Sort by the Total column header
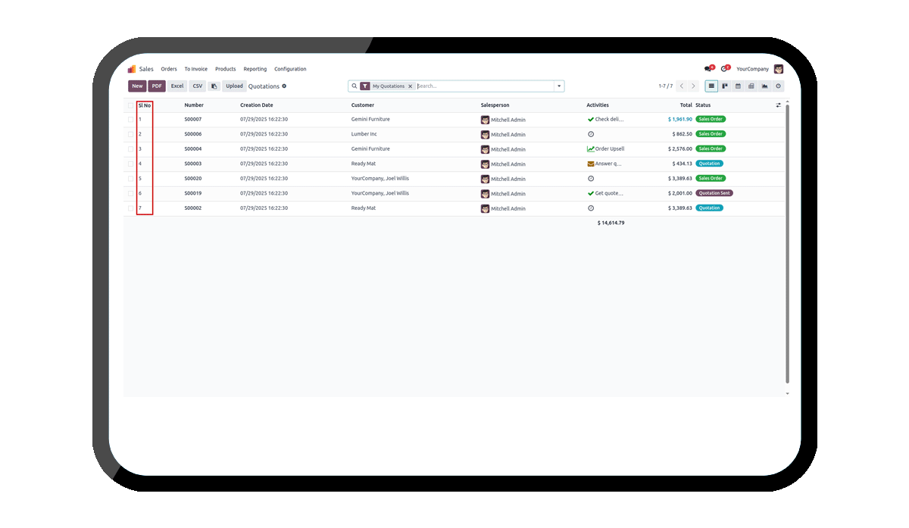Image resolution: width=909 pixels, height=528 pixels. pyautogui.click(x=686, y=105)
